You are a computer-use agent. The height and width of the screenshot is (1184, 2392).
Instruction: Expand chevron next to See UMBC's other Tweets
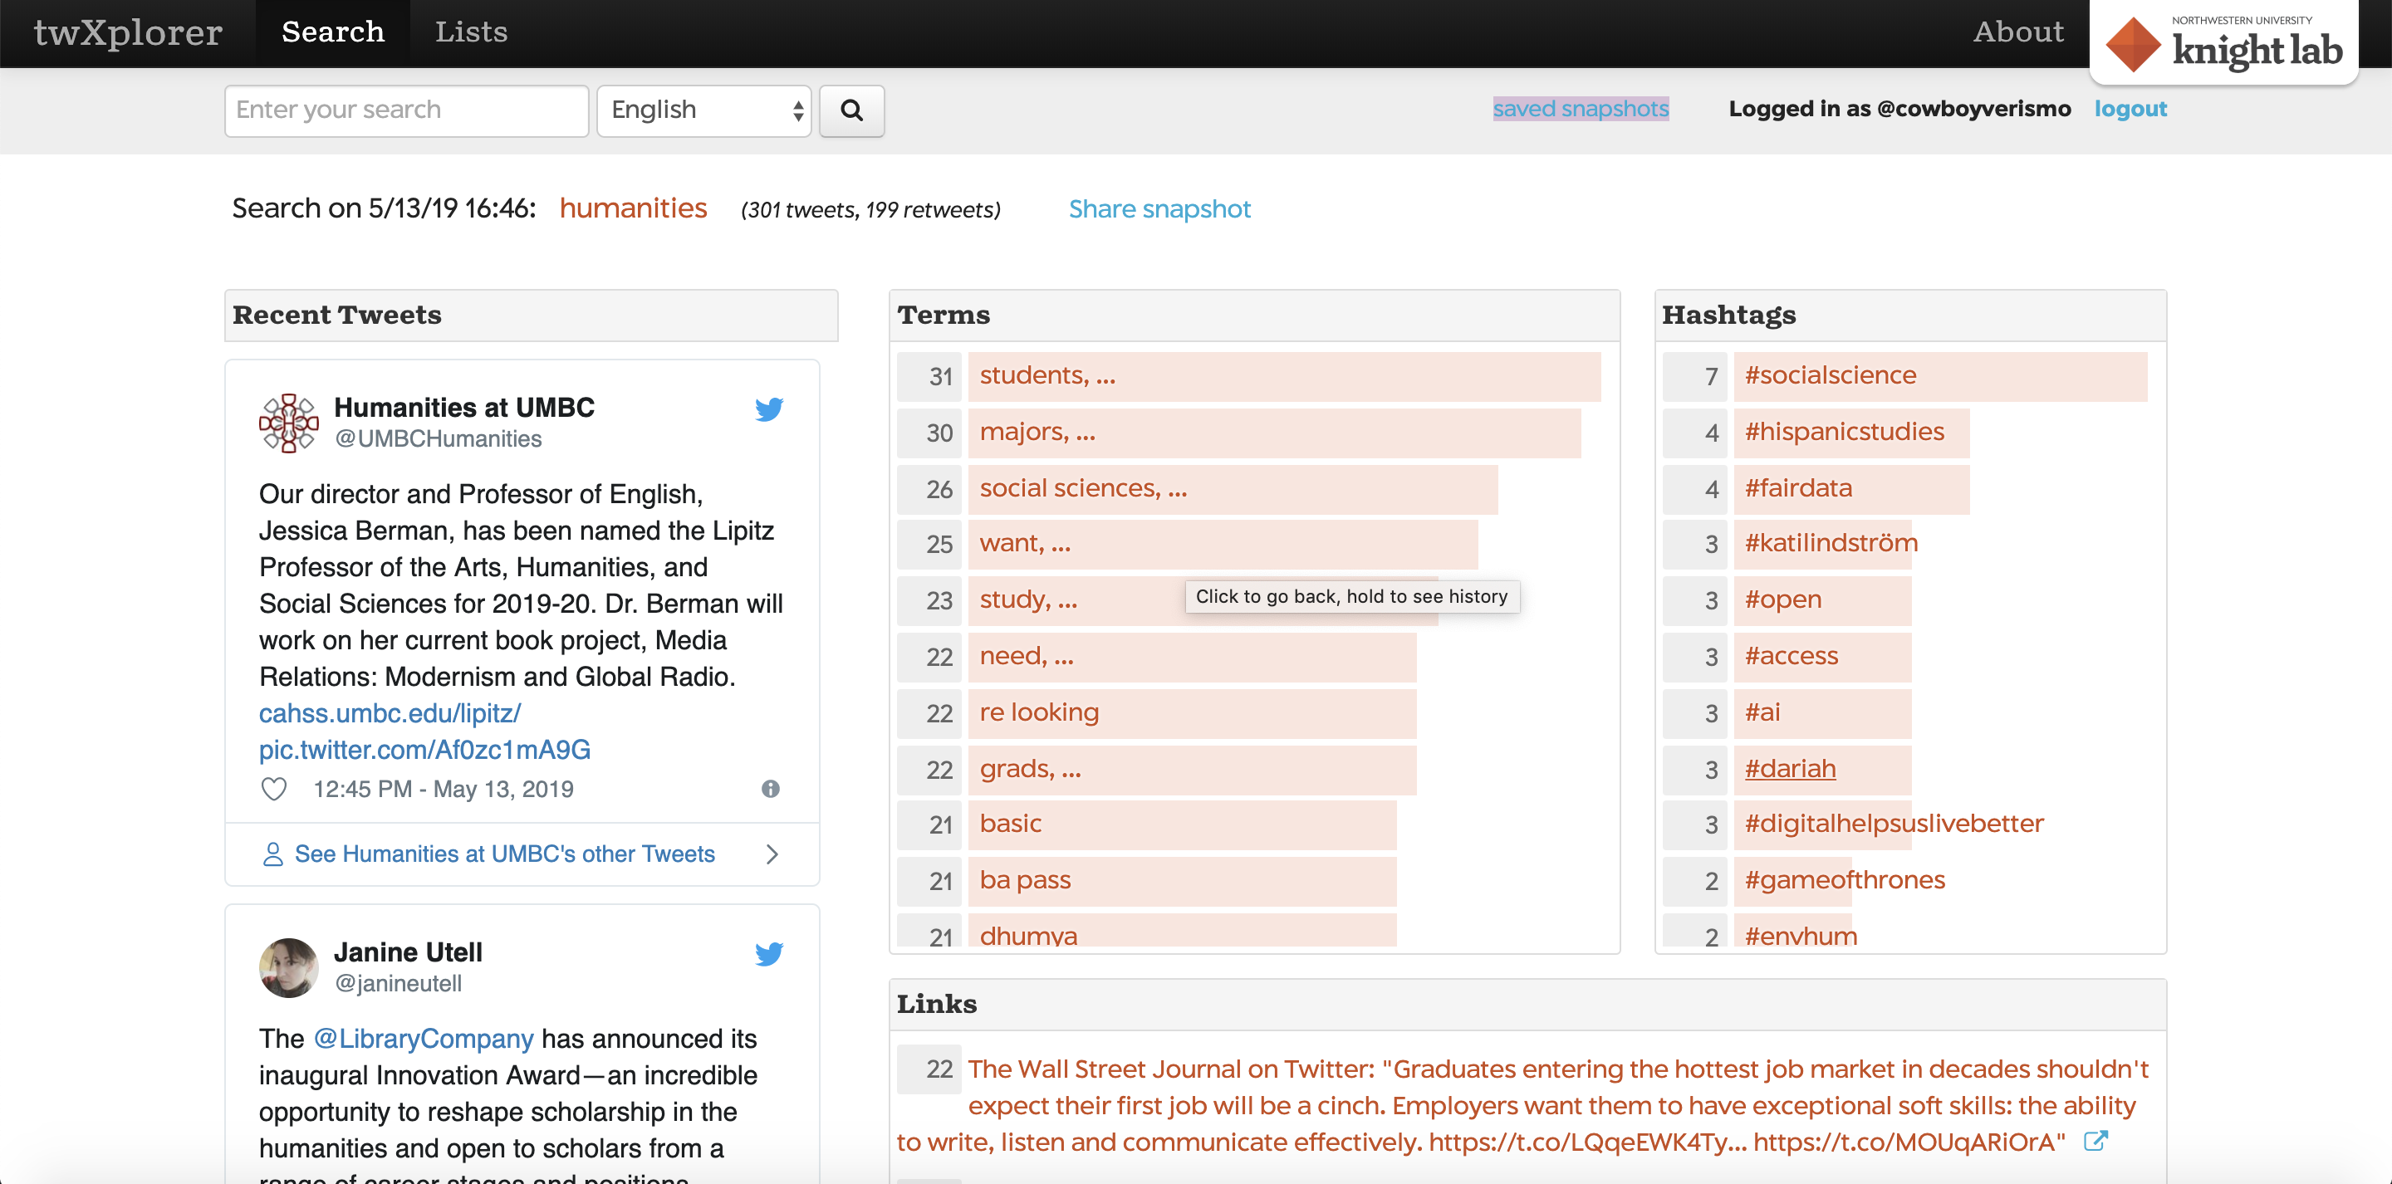pyautogui.click(x=772, y=854)
